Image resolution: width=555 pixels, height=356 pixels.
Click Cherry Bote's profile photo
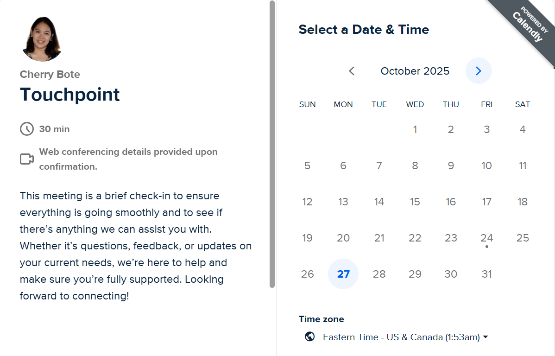click(x=42, y=39)
